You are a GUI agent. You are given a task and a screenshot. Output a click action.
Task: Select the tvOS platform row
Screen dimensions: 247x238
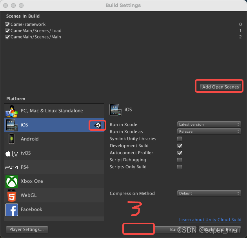tap(54, 153)
